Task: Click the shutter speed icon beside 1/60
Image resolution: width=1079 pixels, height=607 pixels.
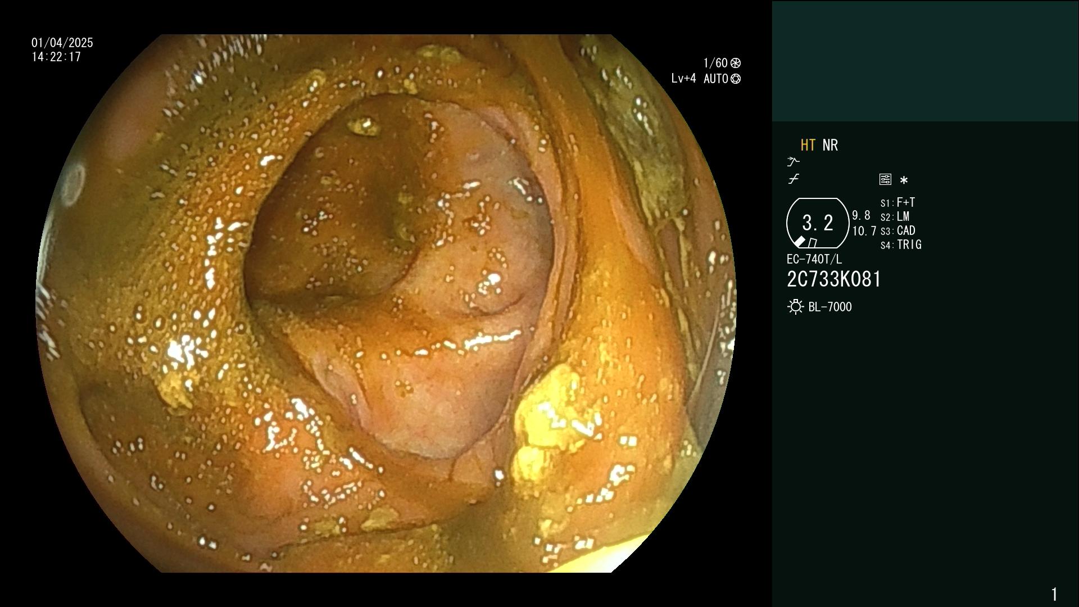Action: click(736, 63)
